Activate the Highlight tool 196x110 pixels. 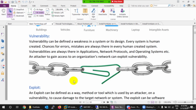[x=85, y=12]
